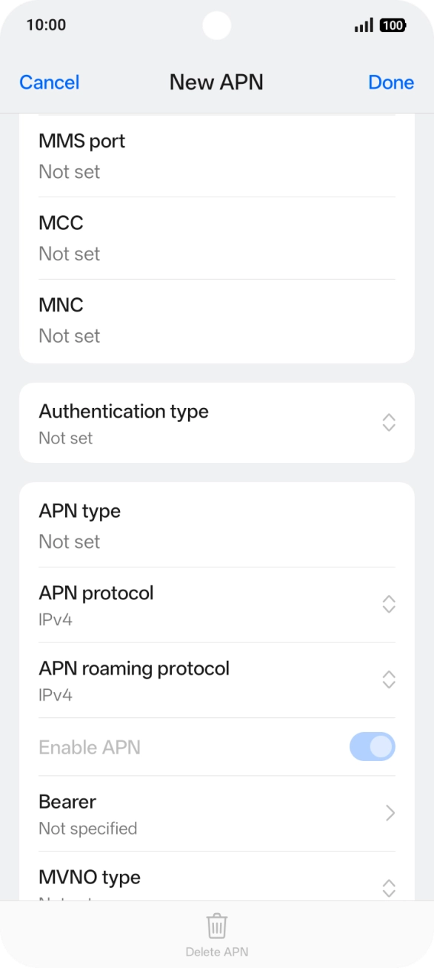This screenshot has width=434, height=968.
Task: Edit the MCC value
Action: tap(217, 238)
